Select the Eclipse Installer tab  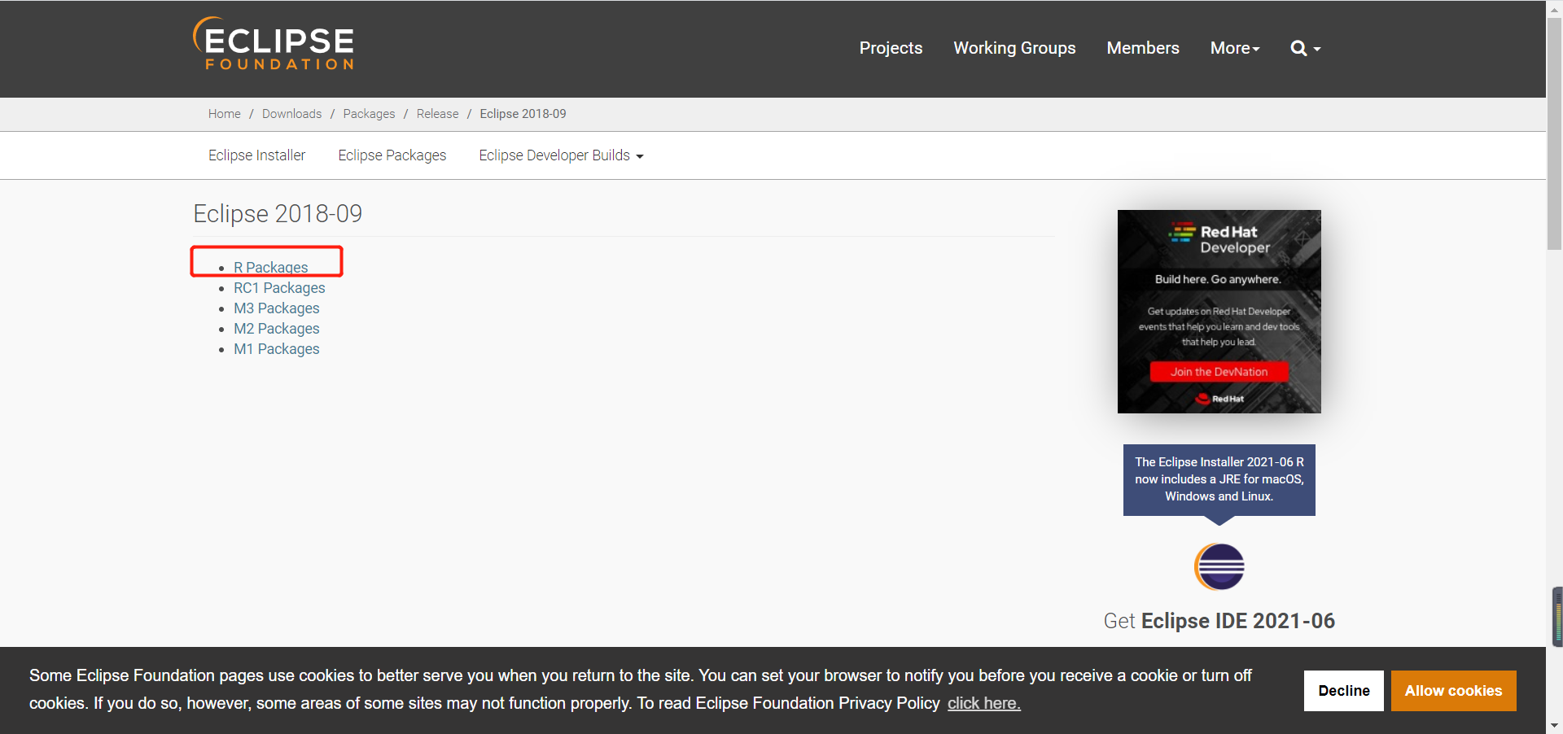tap(256, 155)
